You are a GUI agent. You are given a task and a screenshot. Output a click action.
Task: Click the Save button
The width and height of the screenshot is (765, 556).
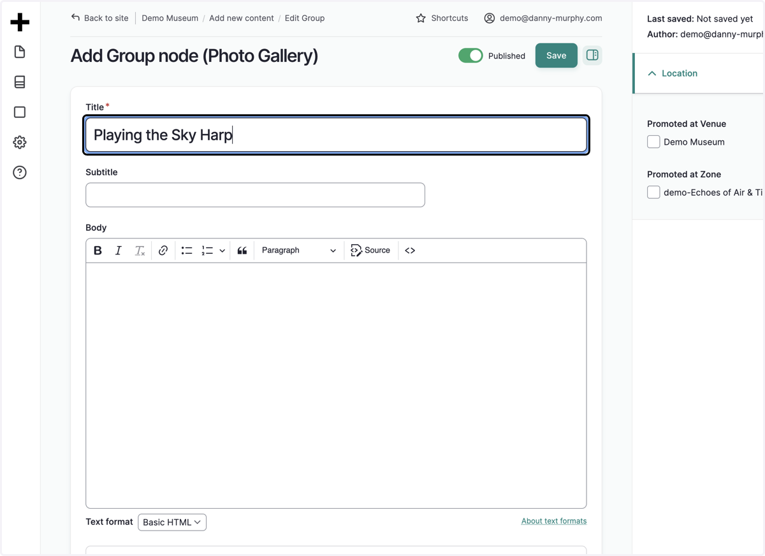click(x=556, y=55)
